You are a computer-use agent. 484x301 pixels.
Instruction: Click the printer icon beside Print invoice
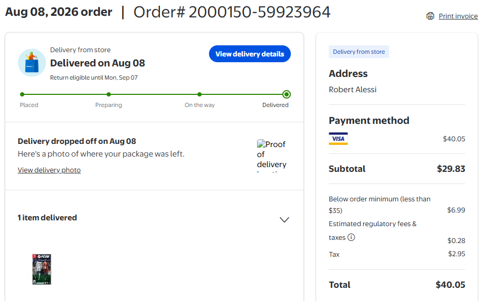(430, 16)
